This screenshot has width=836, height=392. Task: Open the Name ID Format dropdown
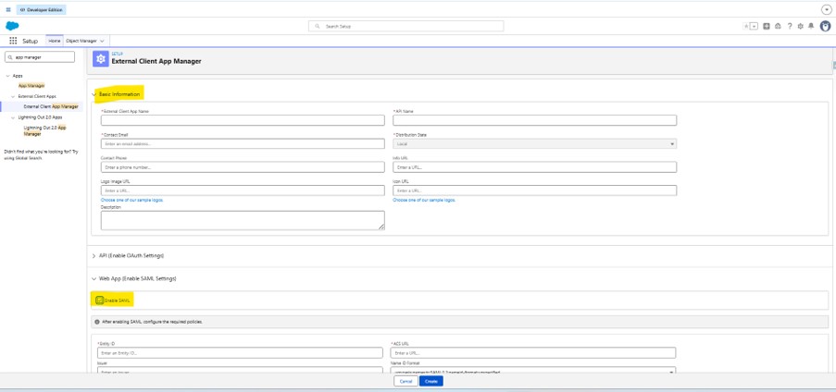click(533, 370)
